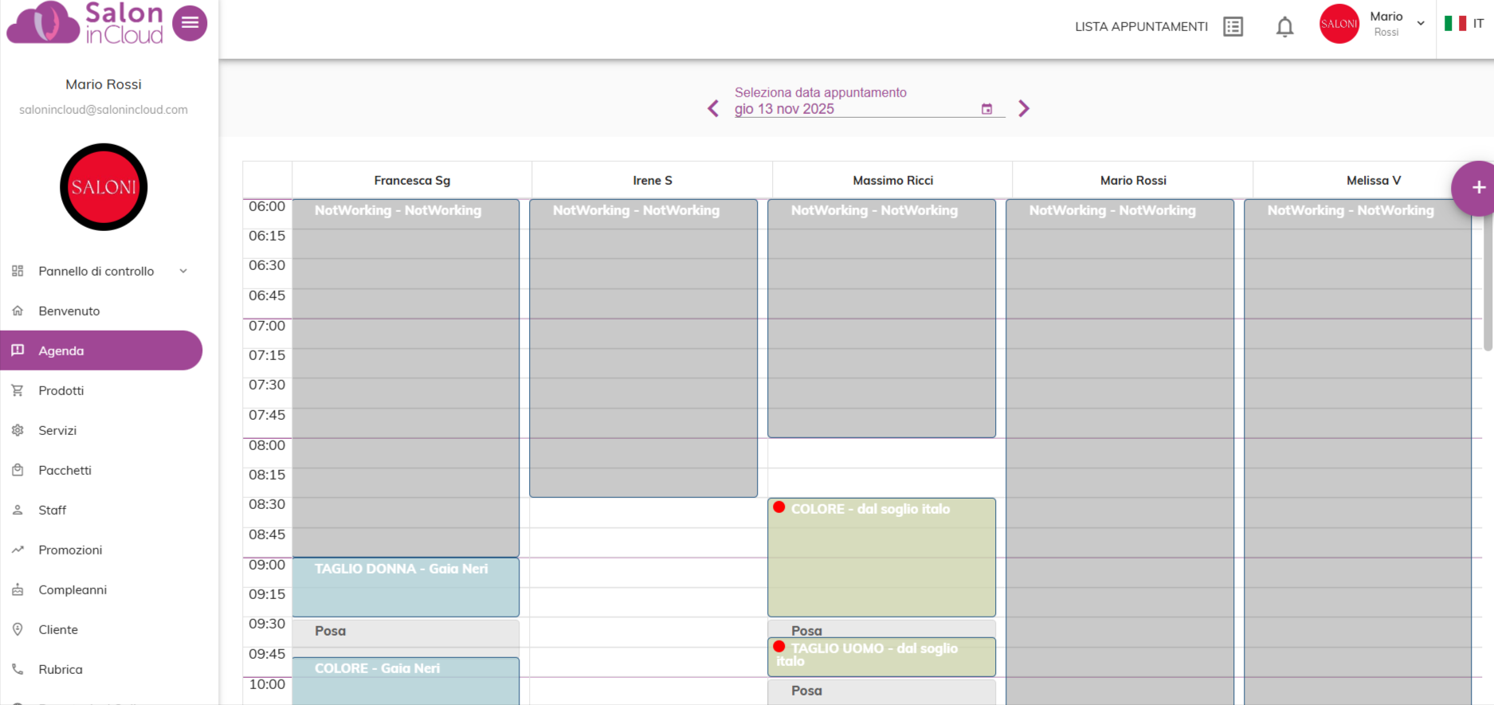1494x705 pixels.
Task: Go to the next day arrow
Action: 1024,108
